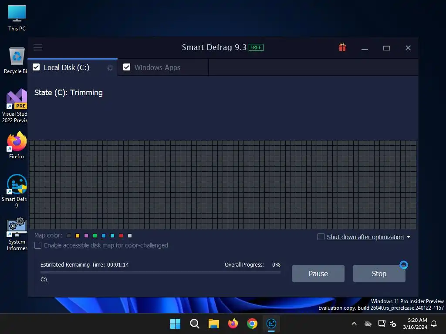Uncheck the Local Disk (C:) checkbox
This screenshot has width=446, height=334.
(36, 67)
